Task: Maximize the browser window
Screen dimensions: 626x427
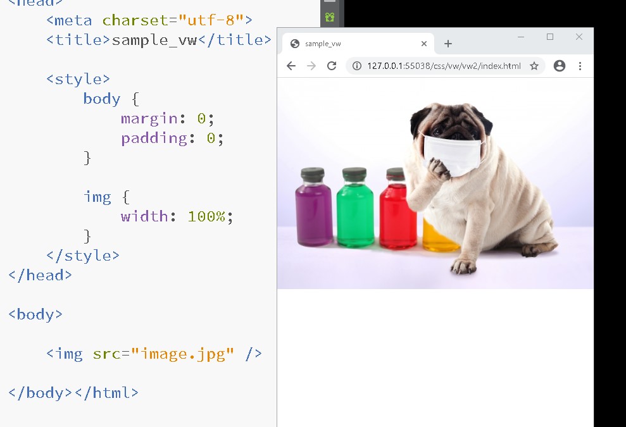Action: [550, 37]
